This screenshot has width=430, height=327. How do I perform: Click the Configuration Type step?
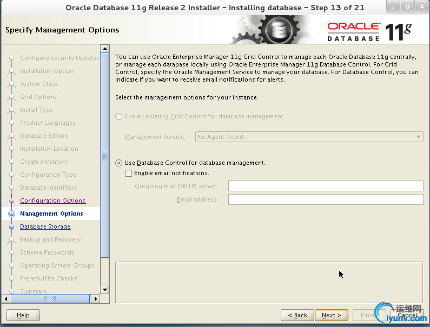tap(48, 175)
